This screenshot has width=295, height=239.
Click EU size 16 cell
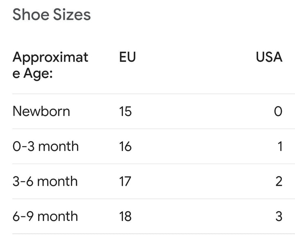pyautogui.click(x=125, y=146)
